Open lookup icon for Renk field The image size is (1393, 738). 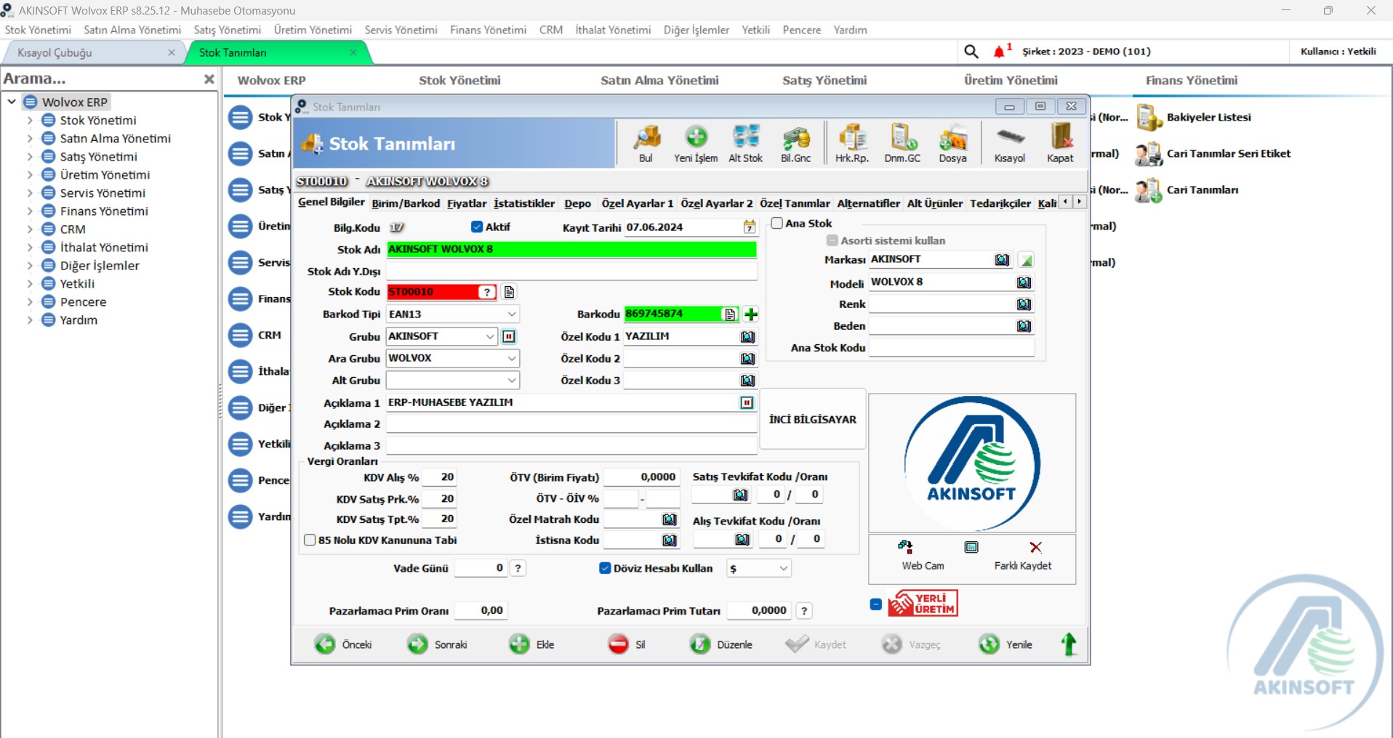(x=1024, y=304)
